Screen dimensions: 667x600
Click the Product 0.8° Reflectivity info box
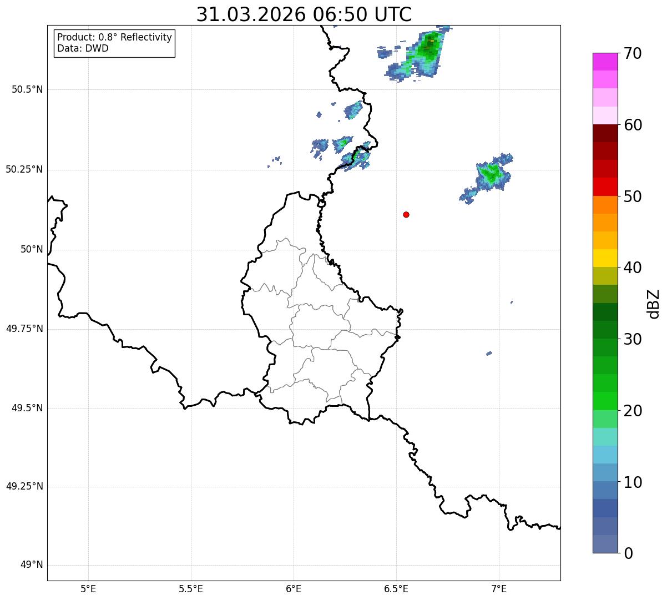(114, 43)
